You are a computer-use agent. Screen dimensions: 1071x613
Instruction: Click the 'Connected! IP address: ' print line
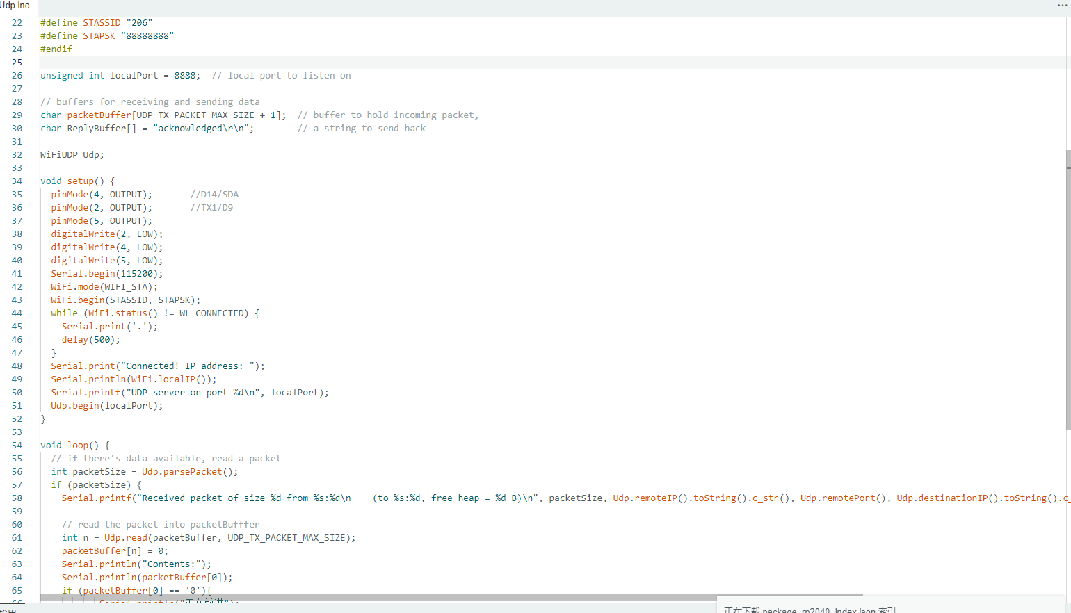(158, 366)
